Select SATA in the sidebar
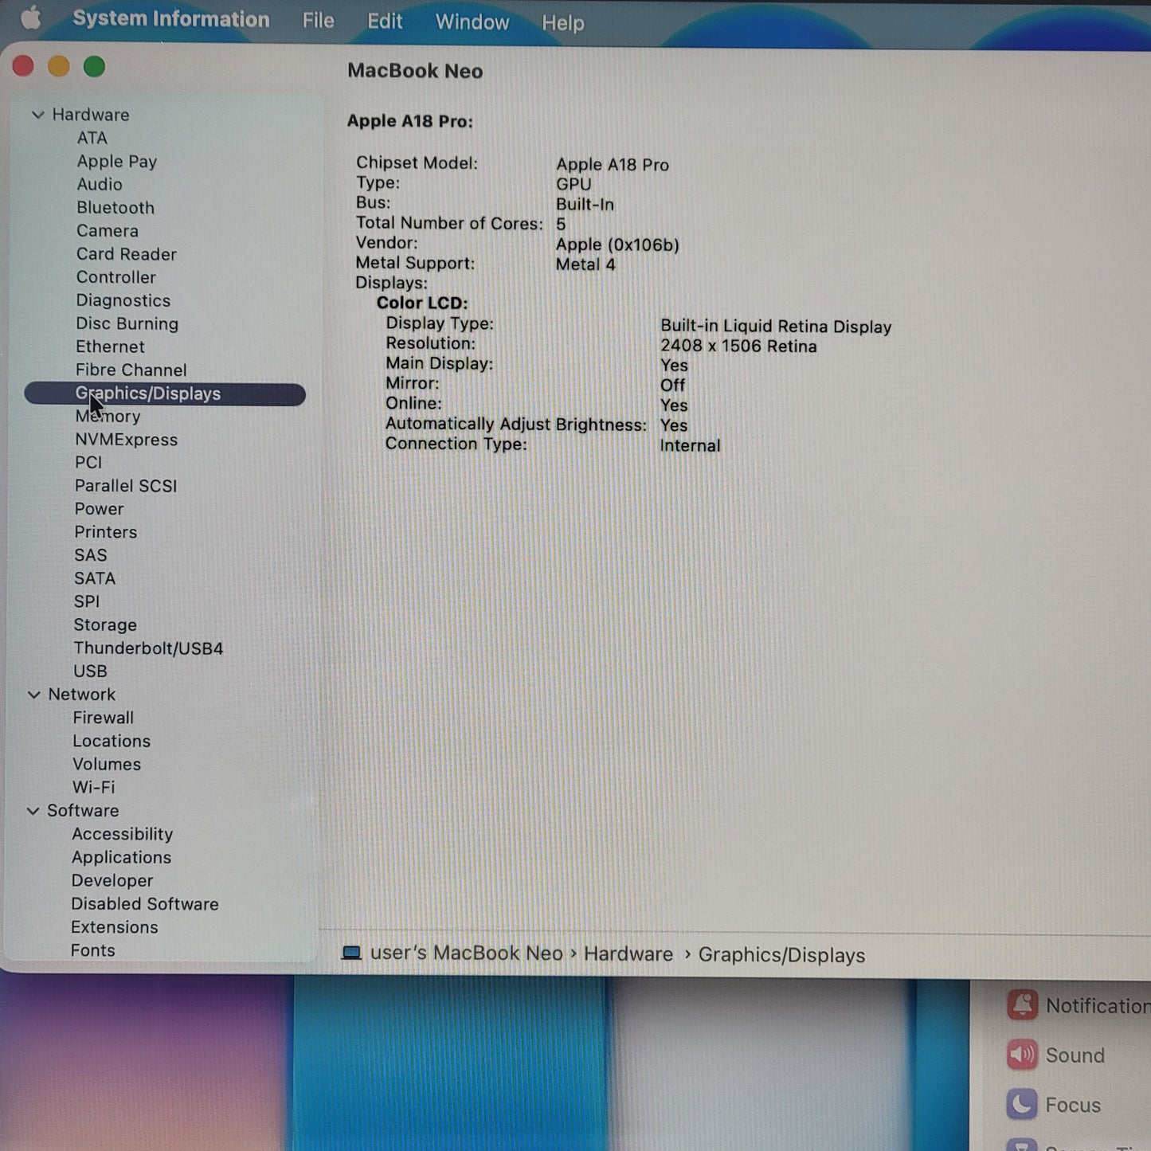The width and height of the screenshot is (1151, 1151). 95,578
